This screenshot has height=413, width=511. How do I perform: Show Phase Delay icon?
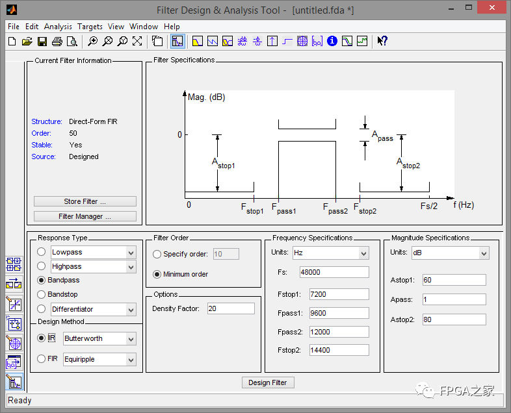(x=257, y=42)
